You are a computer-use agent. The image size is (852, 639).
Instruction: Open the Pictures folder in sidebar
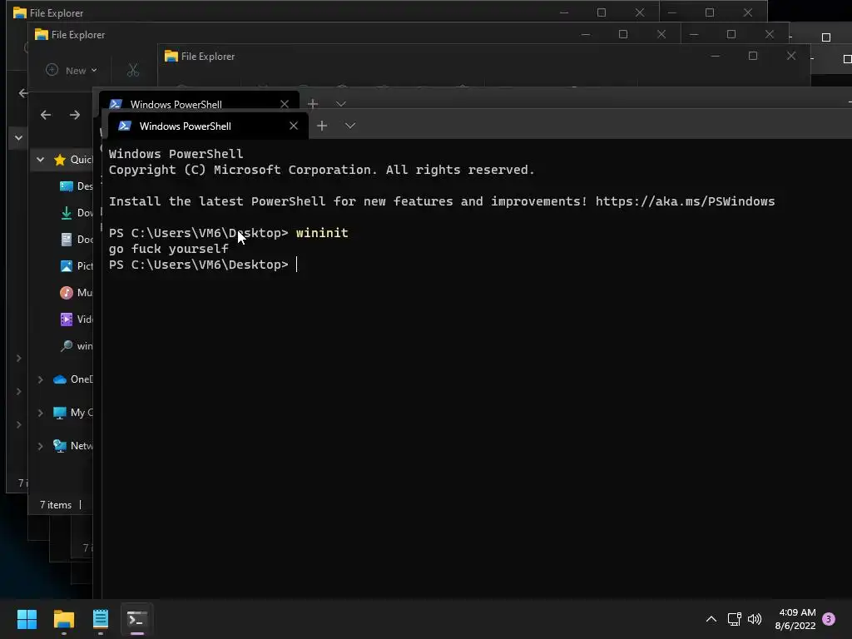click(x=76, y=265)
